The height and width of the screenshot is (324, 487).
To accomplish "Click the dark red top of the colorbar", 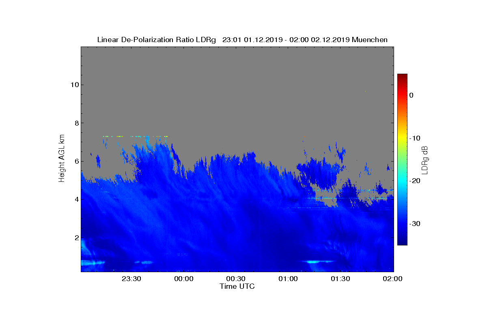I will tap(402, 77).
